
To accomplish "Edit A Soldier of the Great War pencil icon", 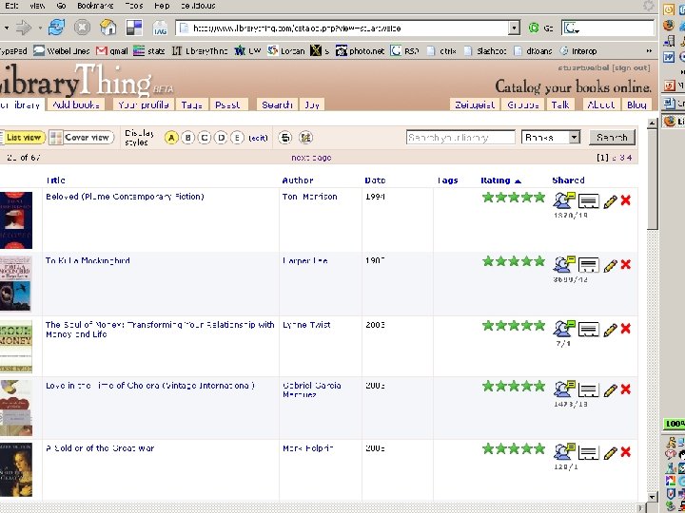I will pos(610,453).
